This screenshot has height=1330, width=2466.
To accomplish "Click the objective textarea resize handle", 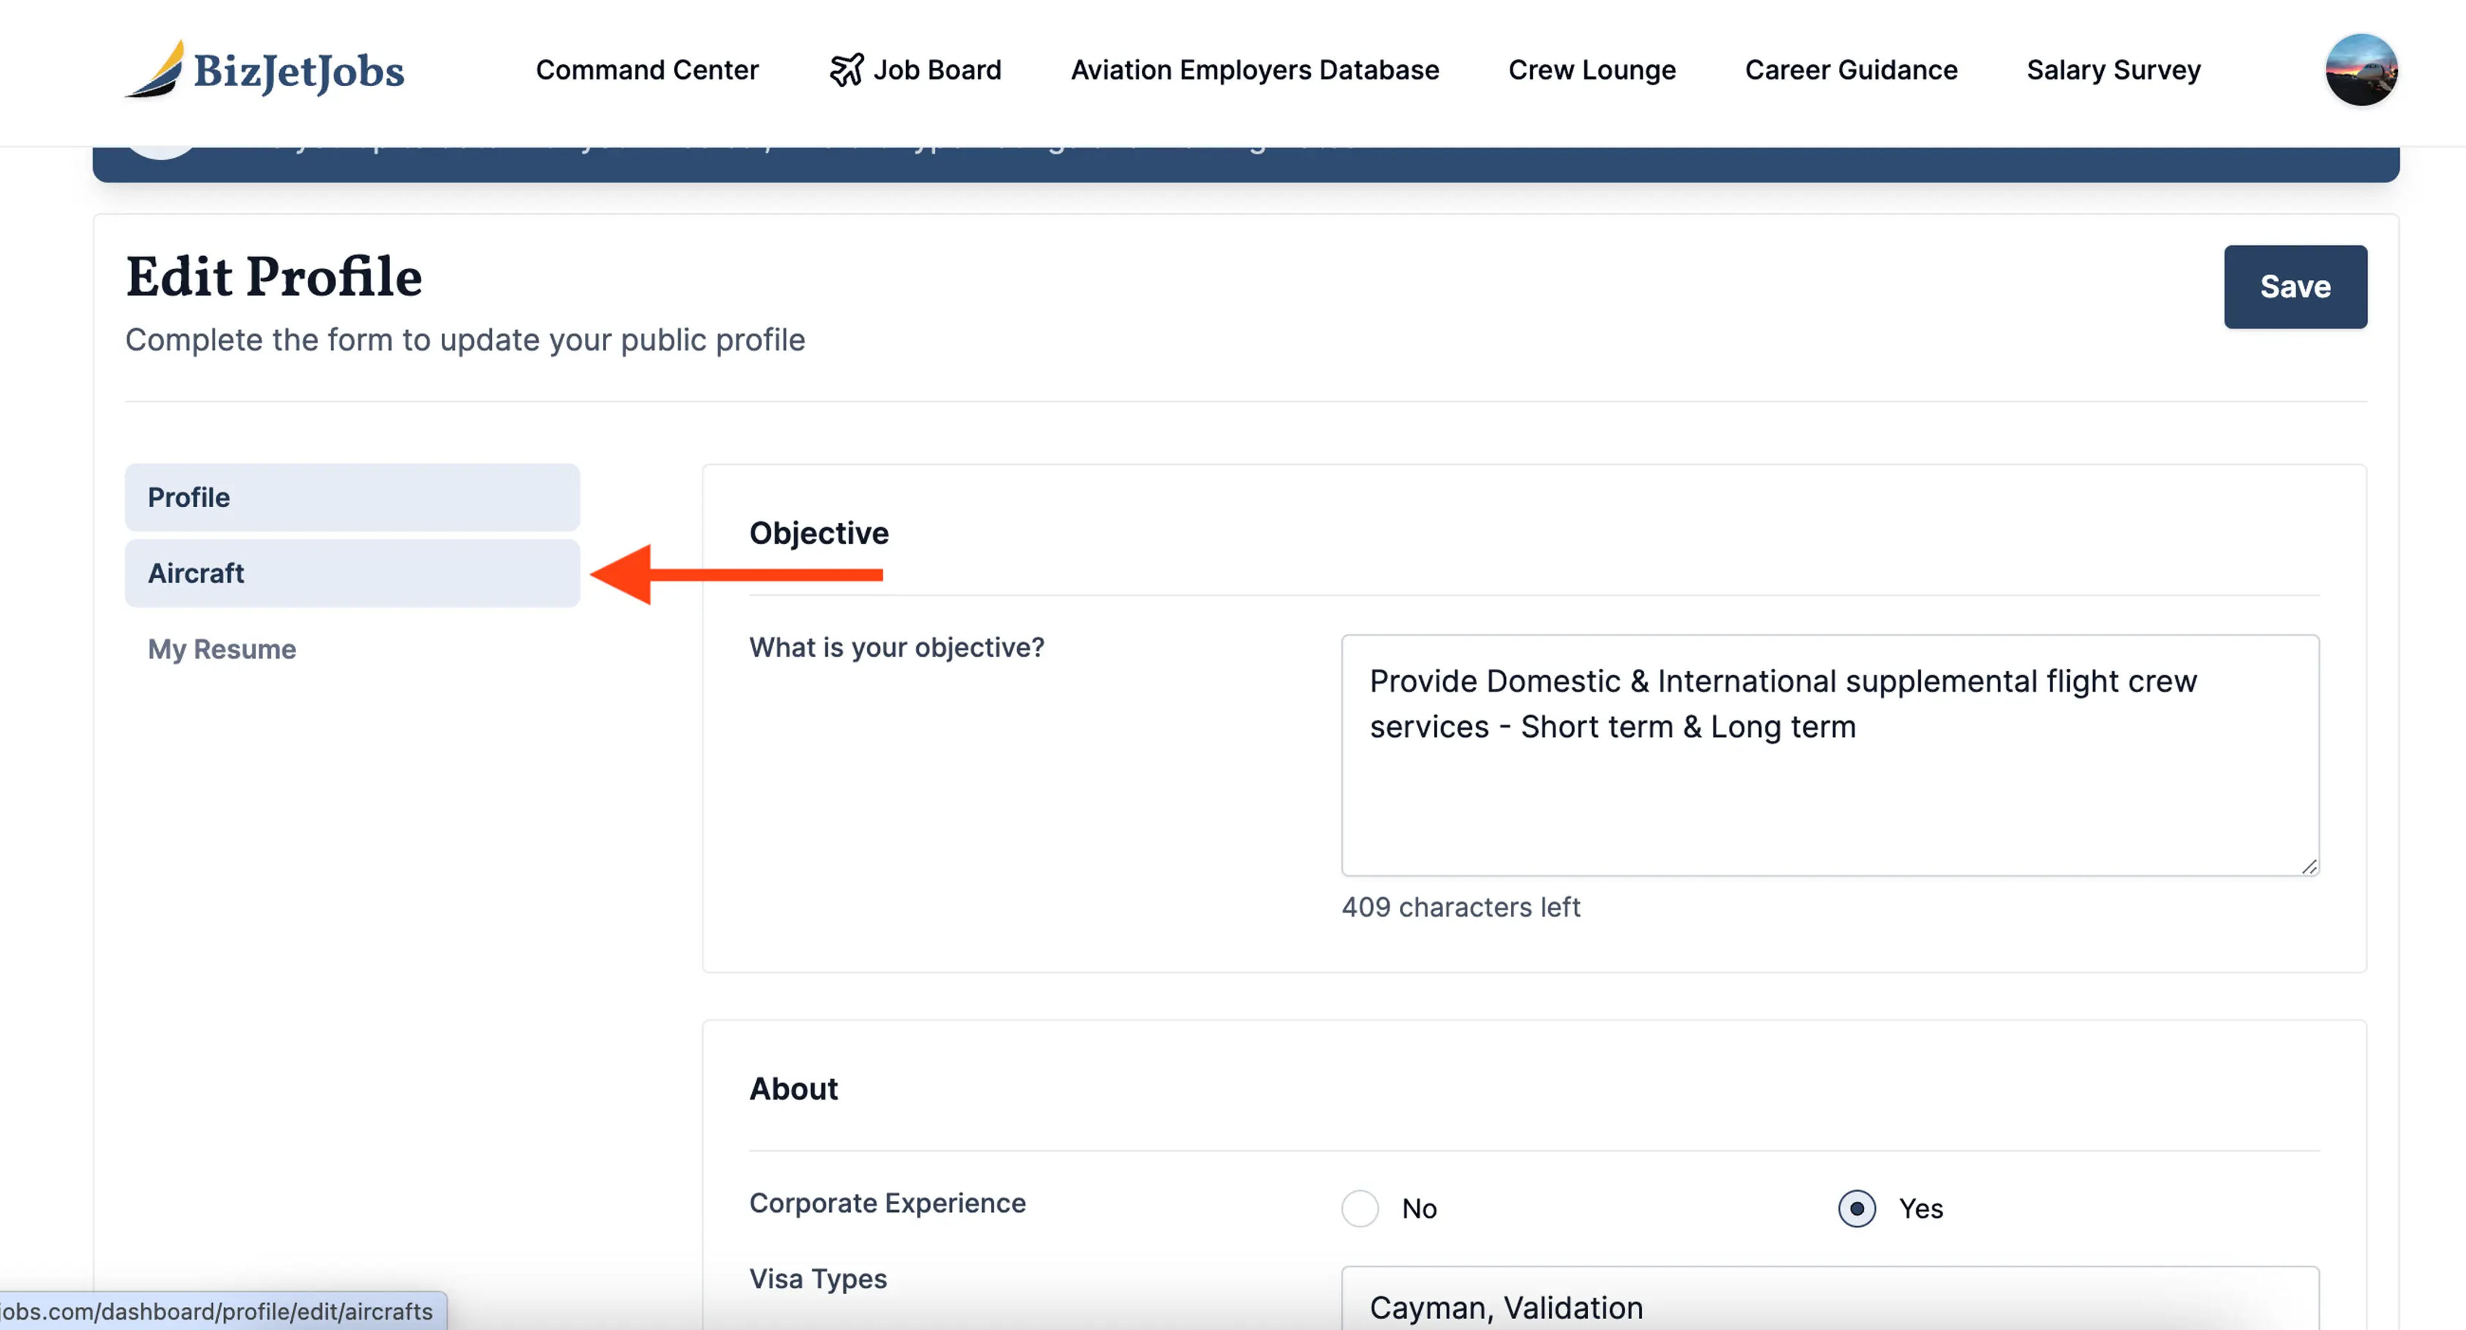I will pyautogui.click(x=2309, y=866).
